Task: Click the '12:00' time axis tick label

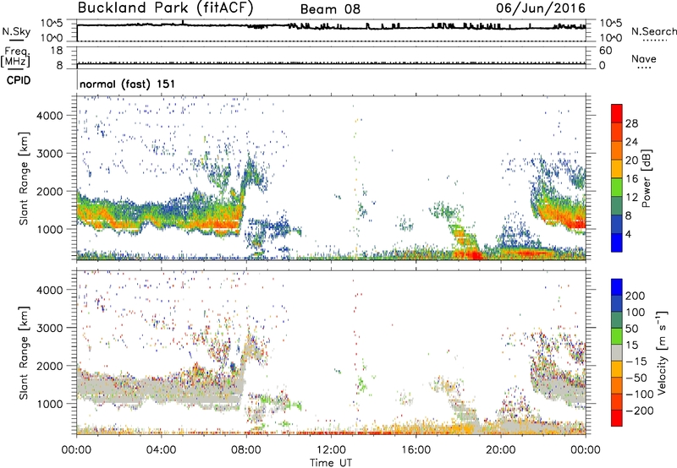Action: point(331,450)
